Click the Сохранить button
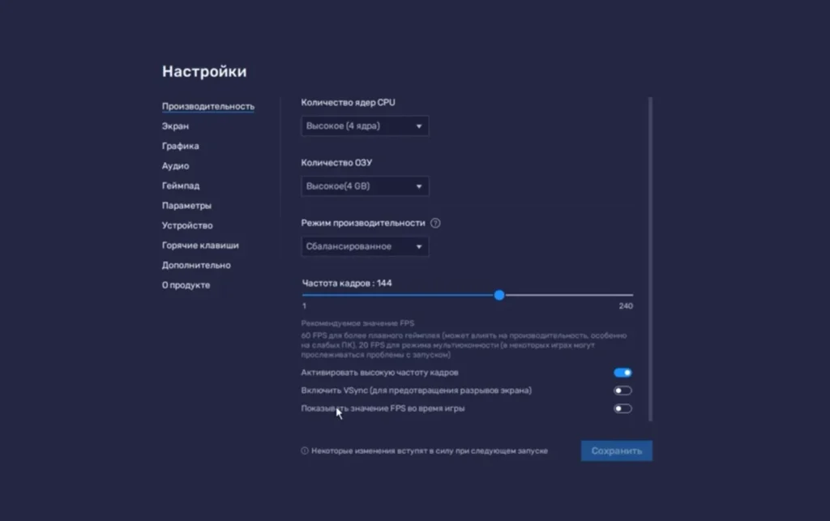Image resolution: width=830 pixels, height=521 pixels. (616, 451)
